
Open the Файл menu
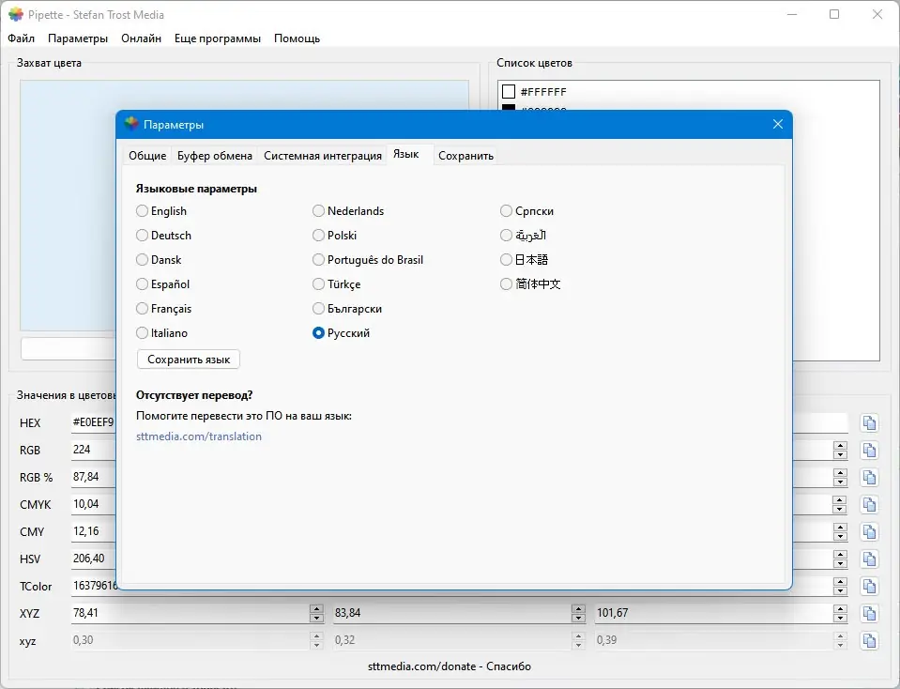[x=22, y=38]
